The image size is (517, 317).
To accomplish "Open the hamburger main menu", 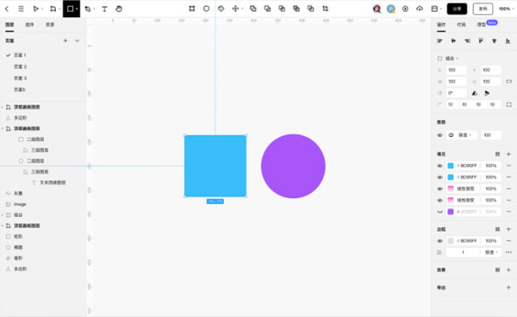I will click(21, 9).
